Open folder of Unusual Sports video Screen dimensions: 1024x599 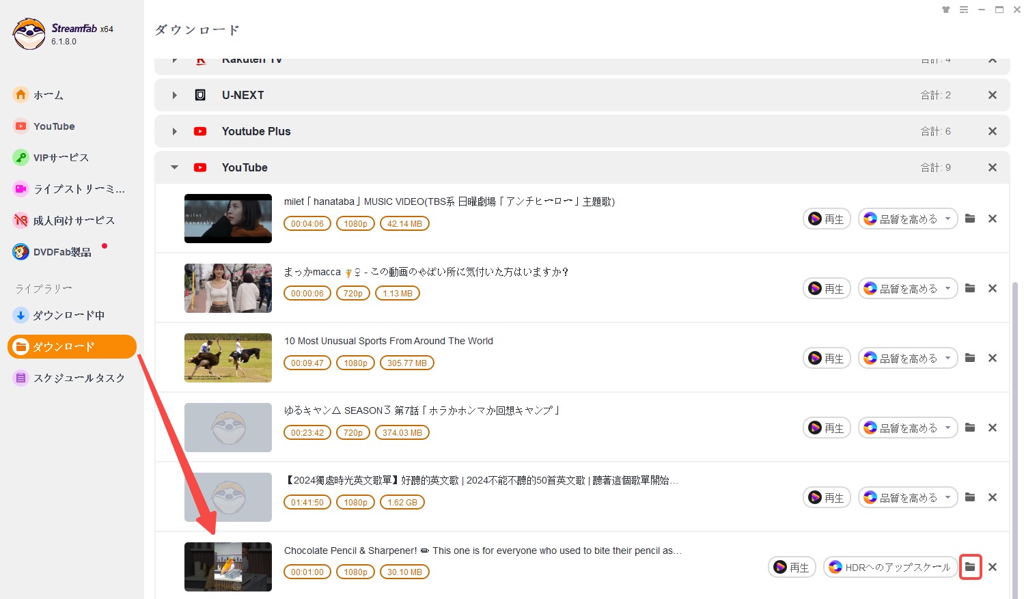pyautogui.click(x=970, y=358)
